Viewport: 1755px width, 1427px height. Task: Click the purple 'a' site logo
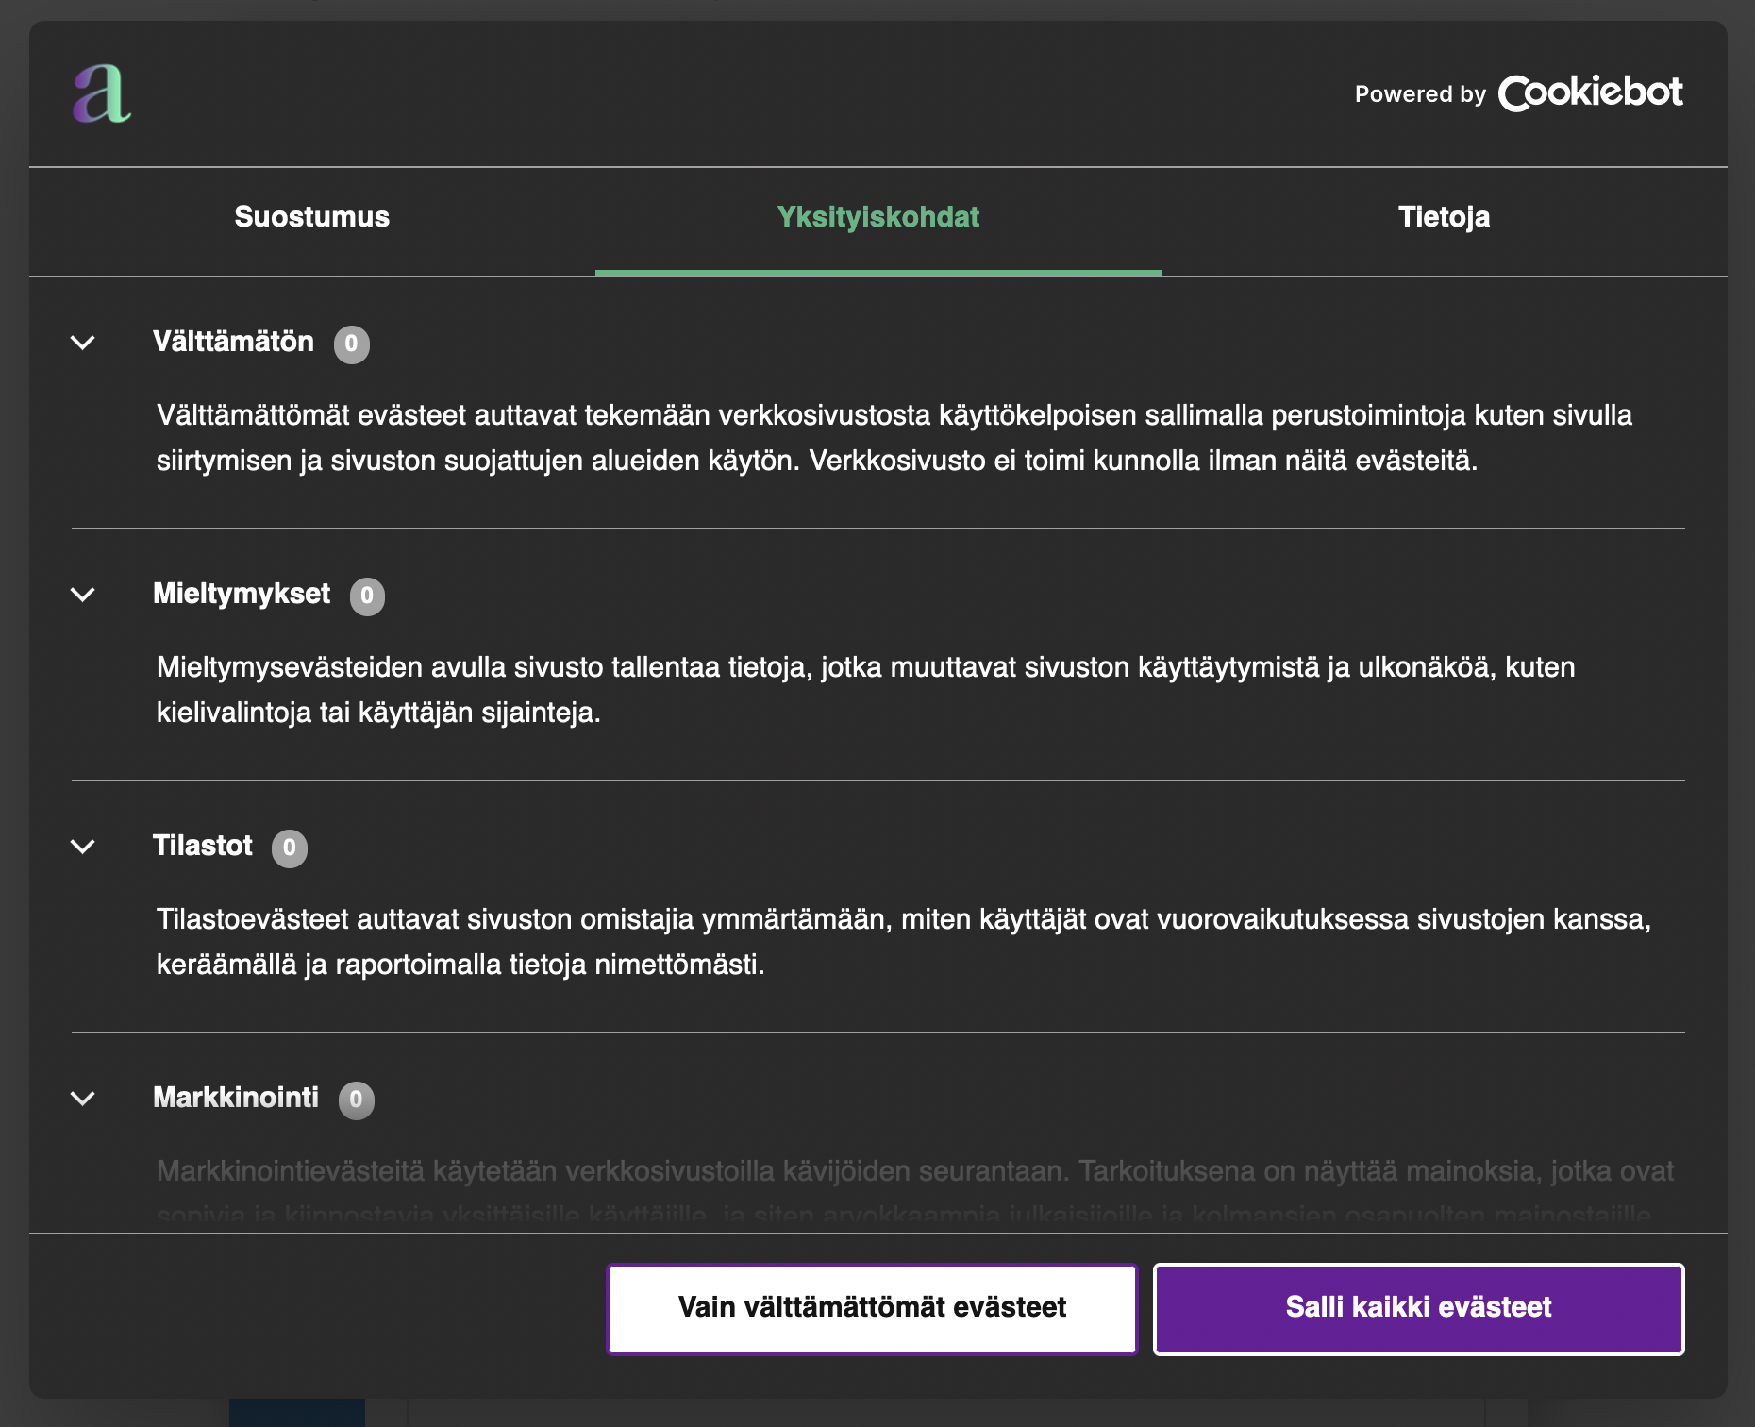[102, 94]
